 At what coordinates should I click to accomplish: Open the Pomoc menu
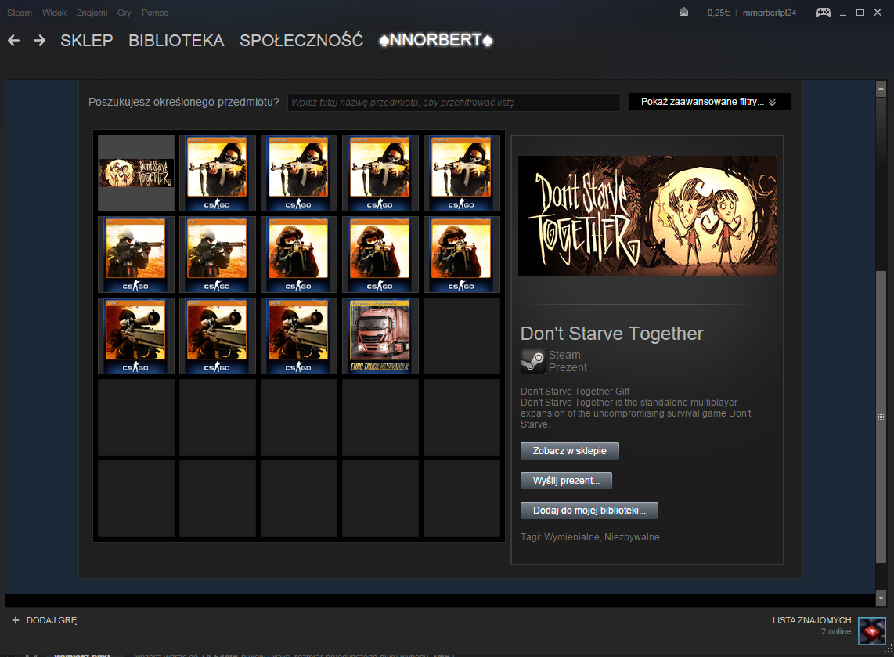coord(154,13)
